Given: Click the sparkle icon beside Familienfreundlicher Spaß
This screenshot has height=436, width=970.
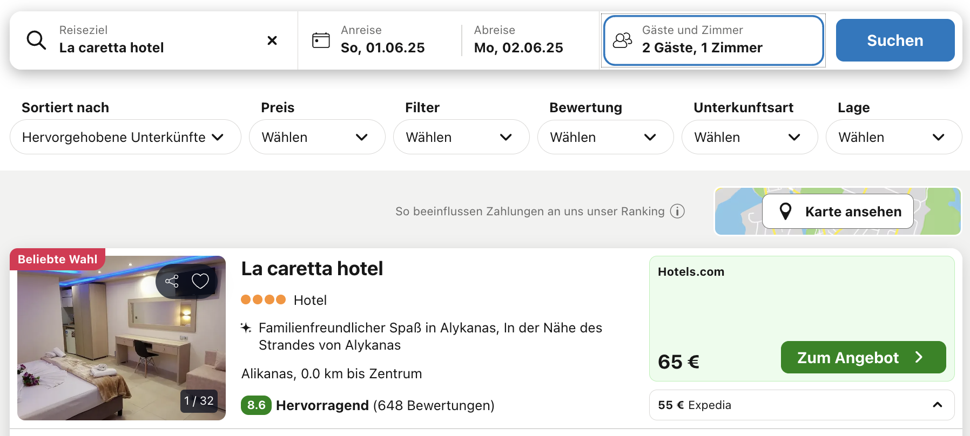Looking at the screenshot, I should point(246,328).
